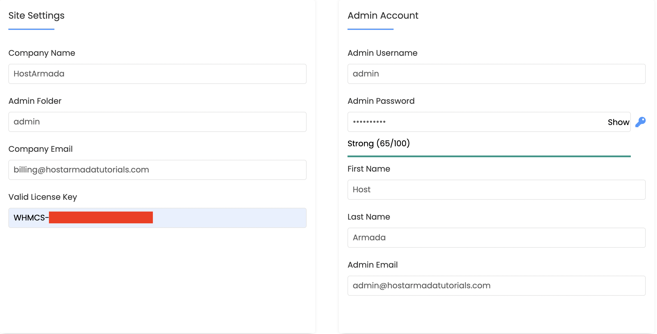Click the Company Name input field
Screen dimensions: 657x334
pos(157,74)
